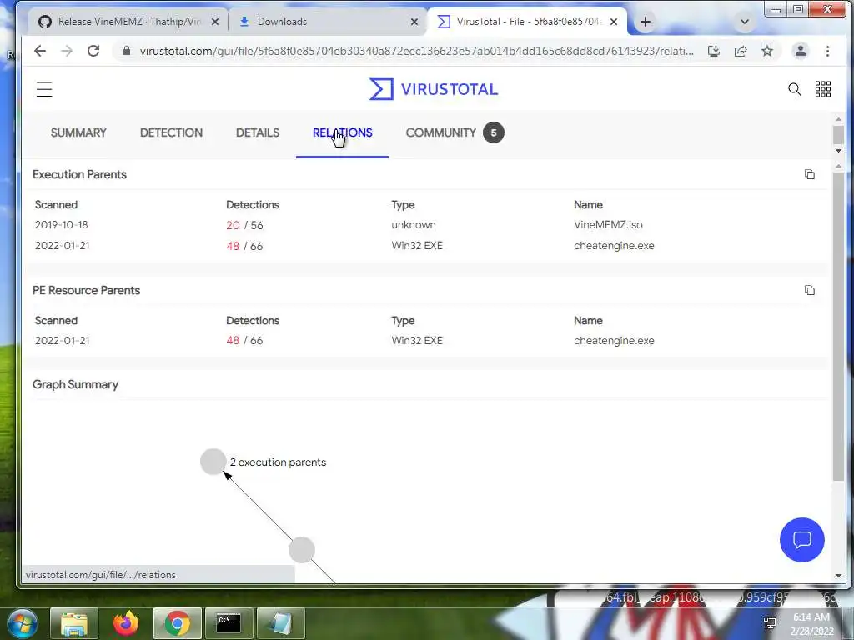Open cheatengine.exe under PE Resource Parents
Screen dimensions: 854x640
(x=614, y=341)
